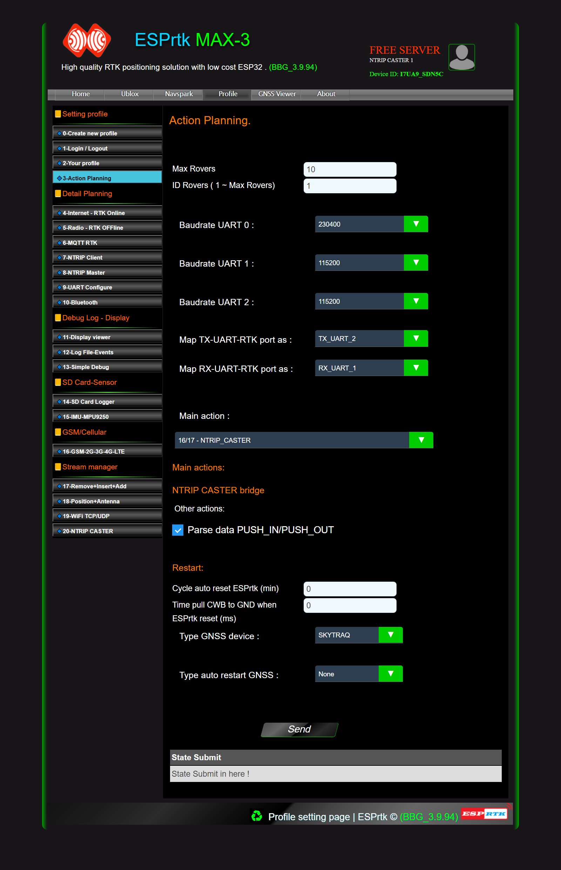
Task: Switch to the GNSS Viewer tab
Action: (277, 94)
